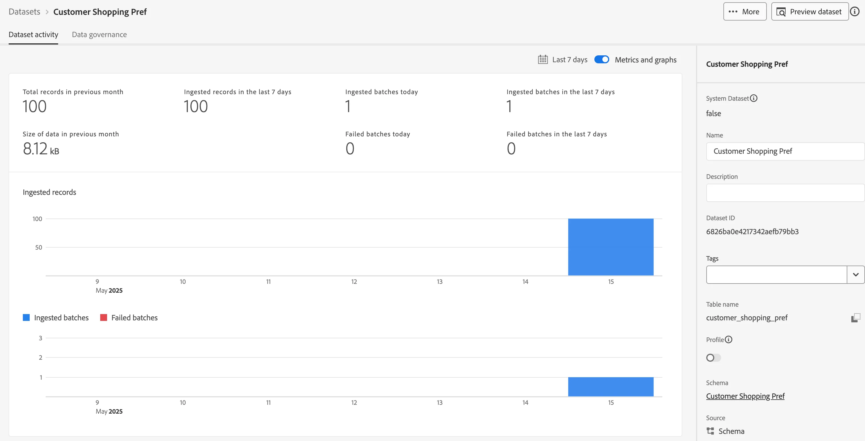The width and height of the screenshot is (865, 441).
Task: Enable the Profile toggle
Action: pyautogui.click(x=713, y=357)
